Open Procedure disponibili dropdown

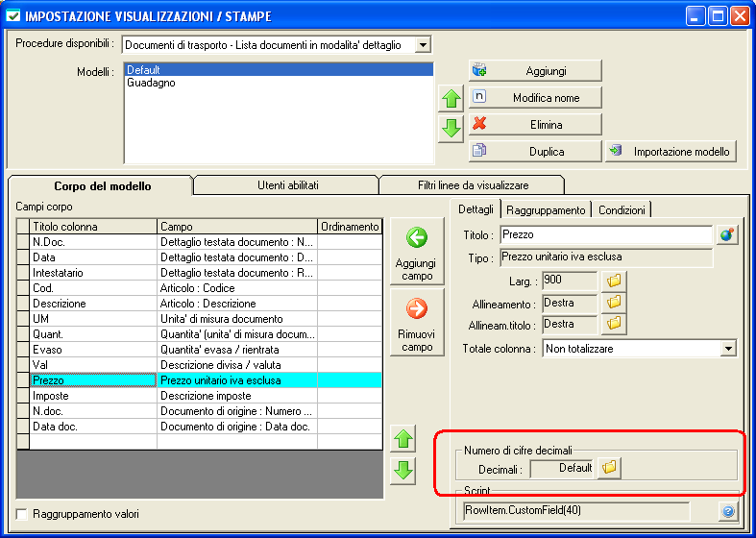(x=423, y=45)
